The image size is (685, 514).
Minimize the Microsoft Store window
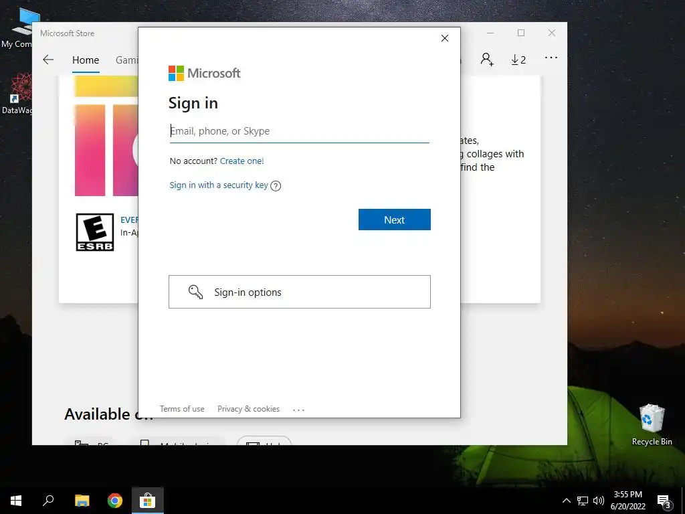(x=490, y=33)
